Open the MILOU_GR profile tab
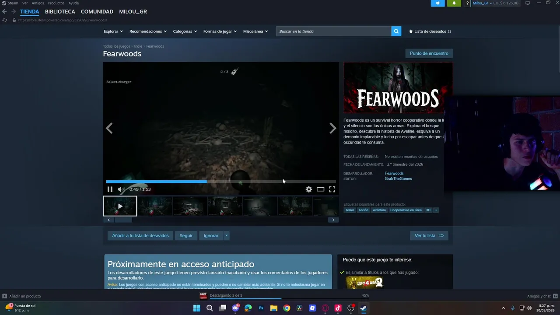The height and width of the screenshot is (315, 560). tap(133, 11)
